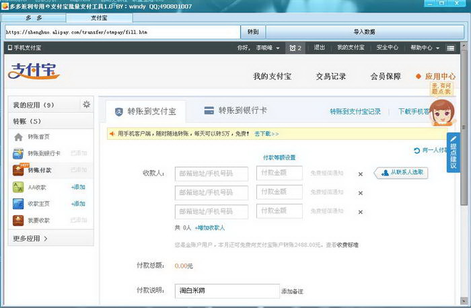Add the AA收款 app with +添加
This screenshot has height=308, width=471.
[x=78, y=188]
